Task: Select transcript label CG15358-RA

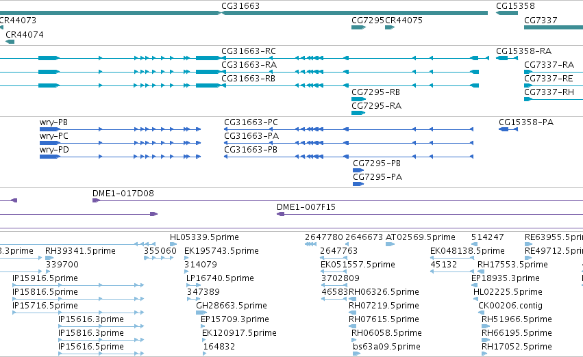Action: [x=523, y=51]
